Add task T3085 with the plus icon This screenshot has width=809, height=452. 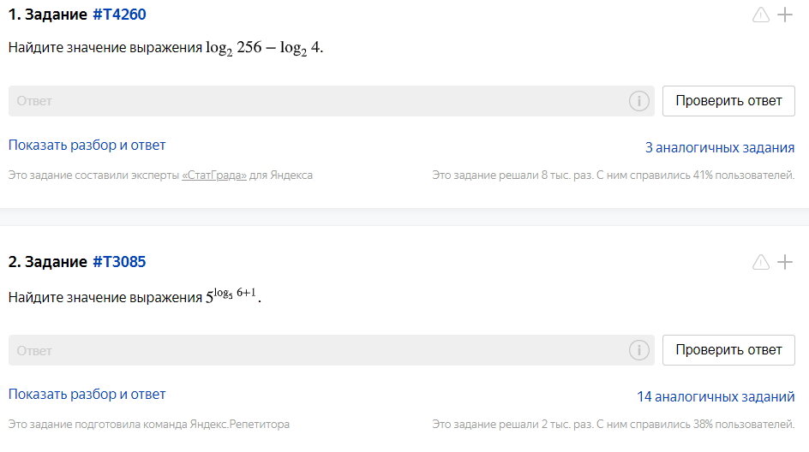[x=785, y=262]
